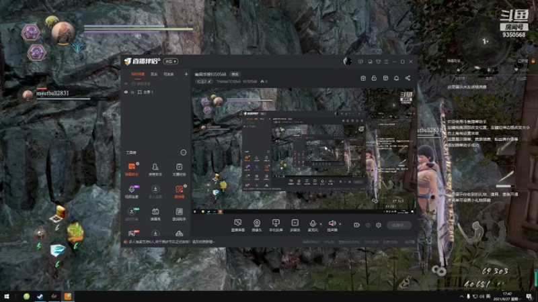Open the skin T-shirt icon in title bar
538x302 pixels.
pyautogui.click(x=378, y=62)
